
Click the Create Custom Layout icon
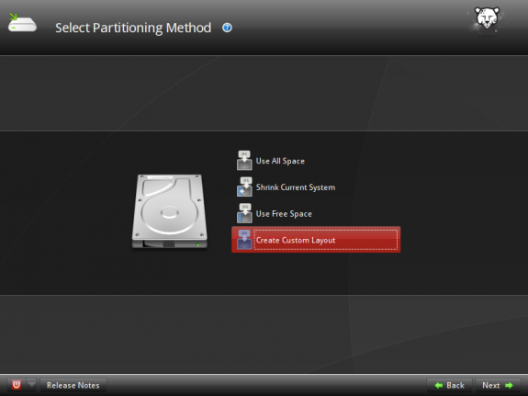click(244, 240)
